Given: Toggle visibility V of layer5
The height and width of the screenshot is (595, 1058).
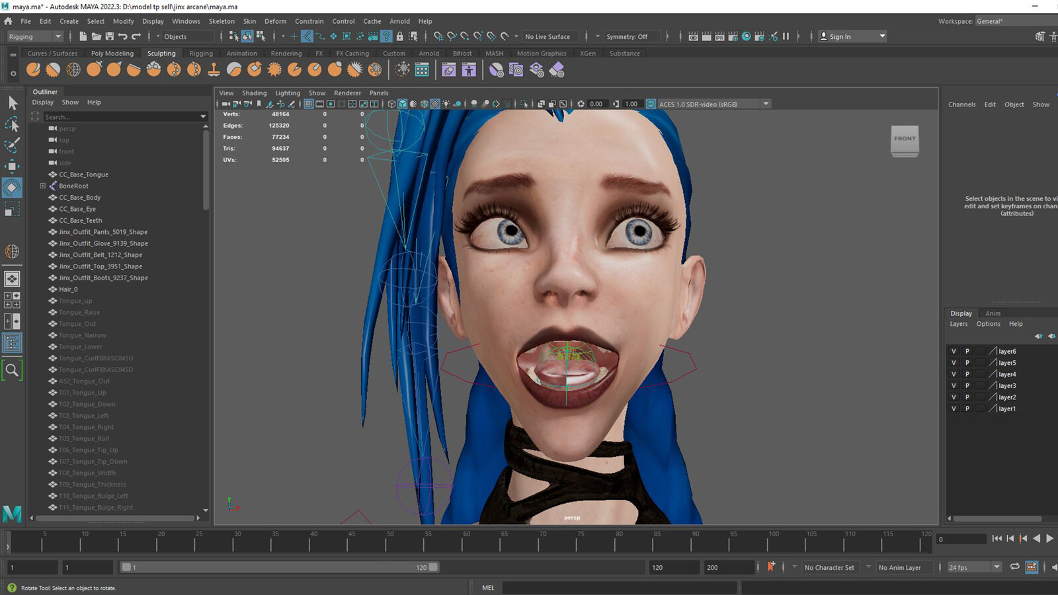Looking at the screenshot, I should pos(954,362).
